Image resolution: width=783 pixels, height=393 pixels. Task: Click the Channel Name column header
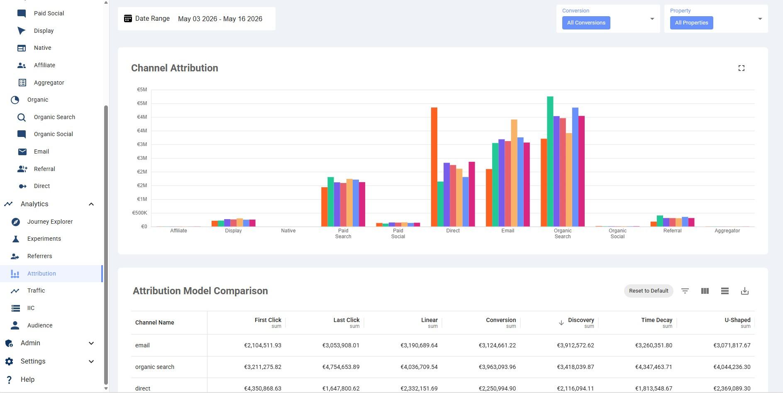coord(154,322)
